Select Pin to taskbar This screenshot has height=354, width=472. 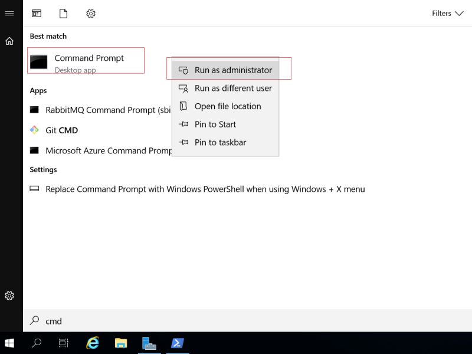point(221,142)
